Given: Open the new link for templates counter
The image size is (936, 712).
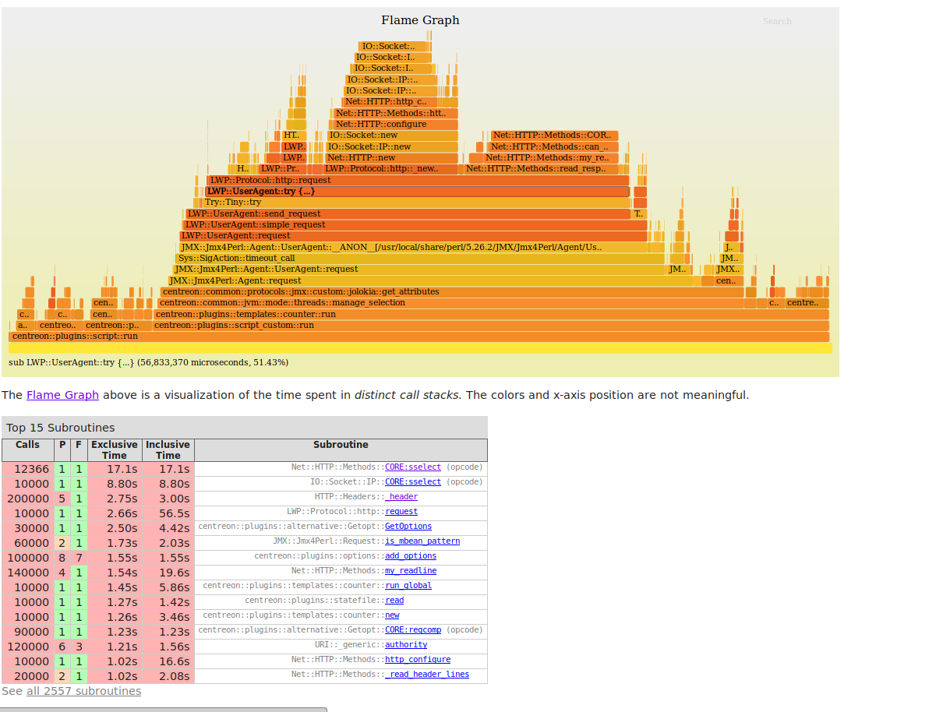Looking at the screenshot, I should (x=392, y=615).
